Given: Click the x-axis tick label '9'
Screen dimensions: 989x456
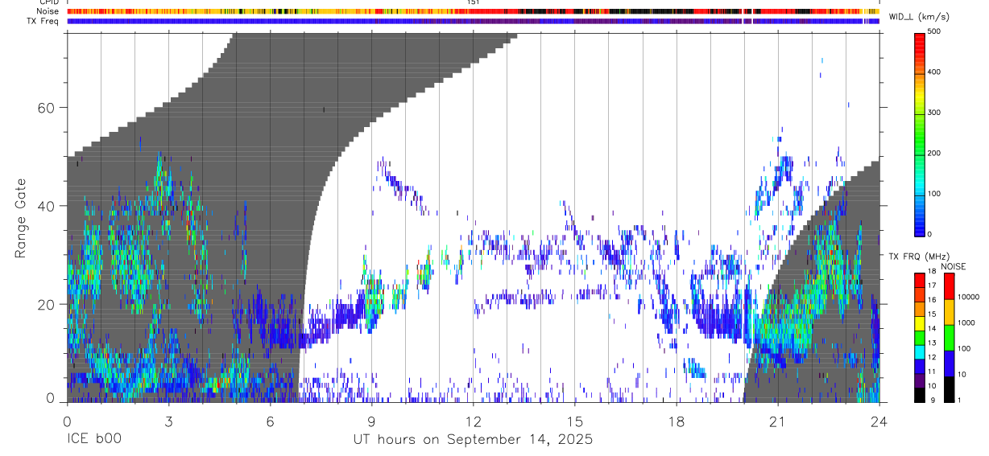Looking at the screenshot, I should (371, 421).
